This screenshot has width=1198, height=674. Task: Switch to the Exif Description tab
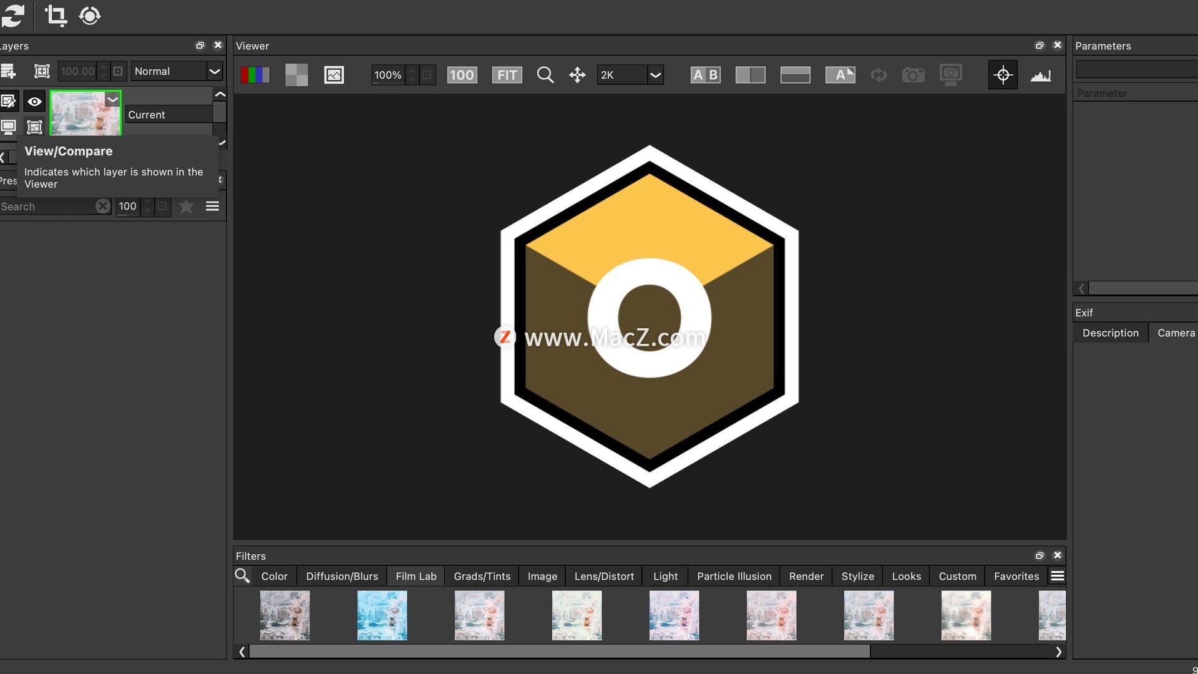[1110, 333]
